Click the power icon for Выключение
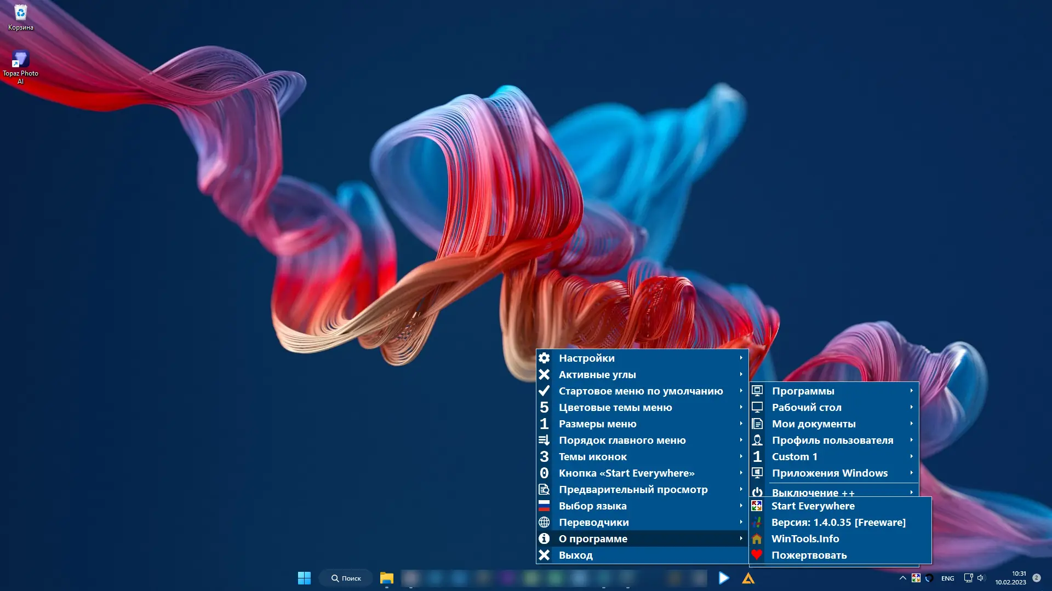1052x591 pixels. [x=757, y=492]
